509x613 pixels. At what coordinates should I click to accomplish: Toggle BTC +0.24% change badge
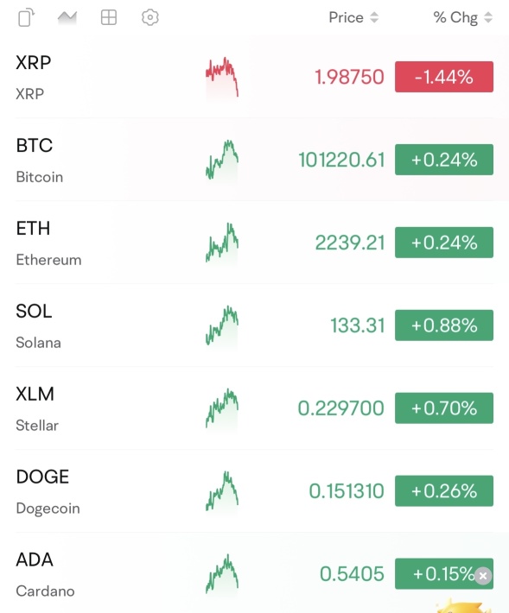[x=444, y=160]
